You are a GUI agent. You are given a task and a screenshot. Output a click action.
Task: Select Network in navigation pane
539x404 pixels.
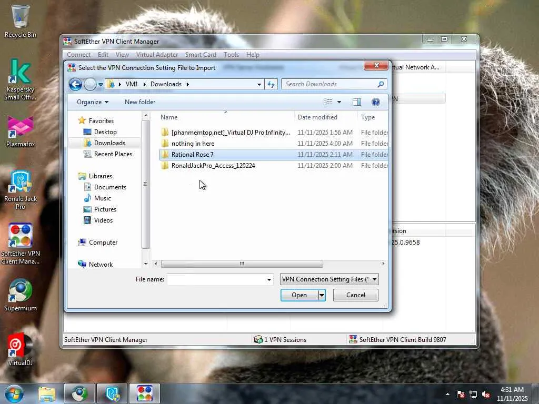point(101,264)
